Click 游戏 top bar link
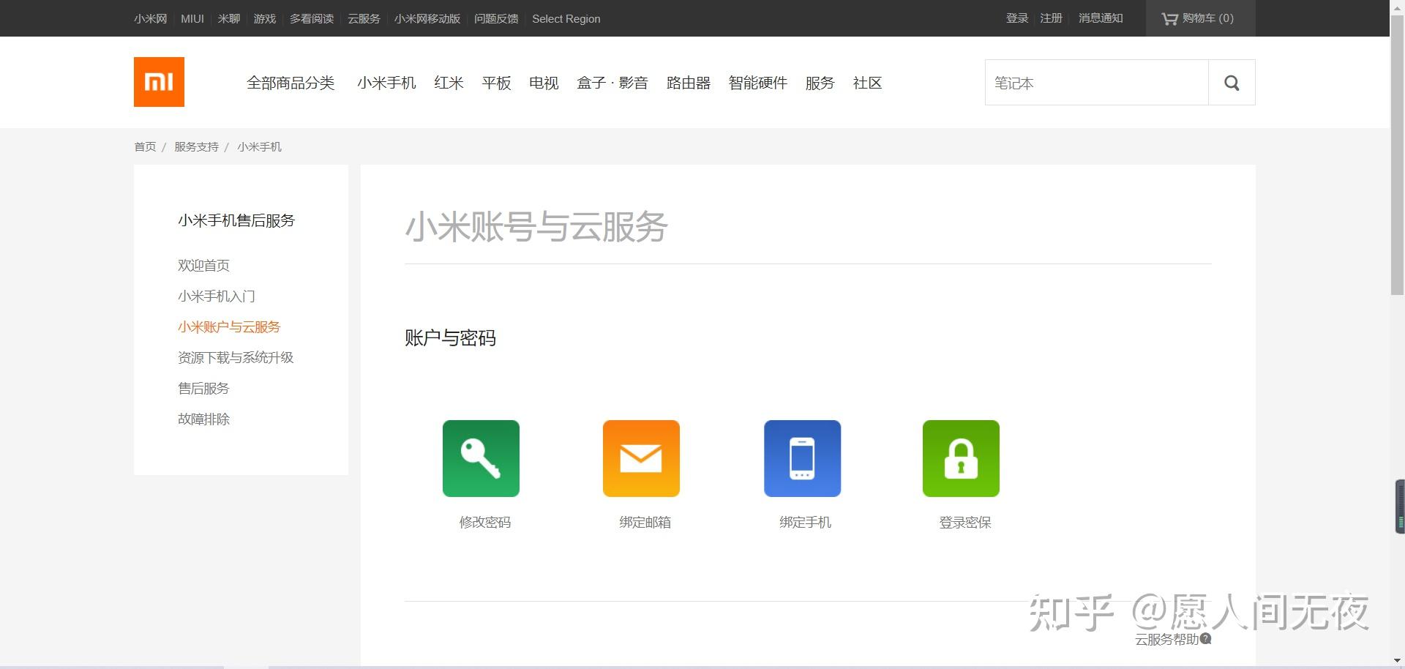Image resolution: width=1405 pixels, height=669 pixels. (x=265, y=18)
